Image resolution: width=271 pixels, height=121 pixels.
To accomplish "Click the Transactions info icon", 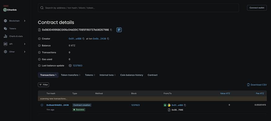I will (39, 52).
